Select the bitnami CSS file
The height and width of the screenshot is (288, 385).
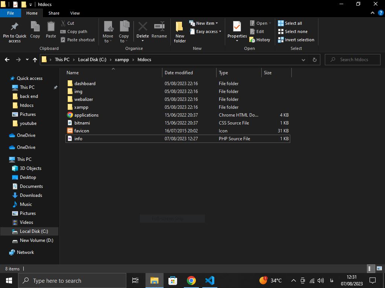(178, 123)
